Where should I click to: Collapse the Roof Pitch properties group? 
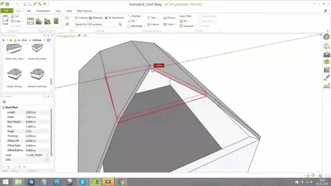click(4, 107)
